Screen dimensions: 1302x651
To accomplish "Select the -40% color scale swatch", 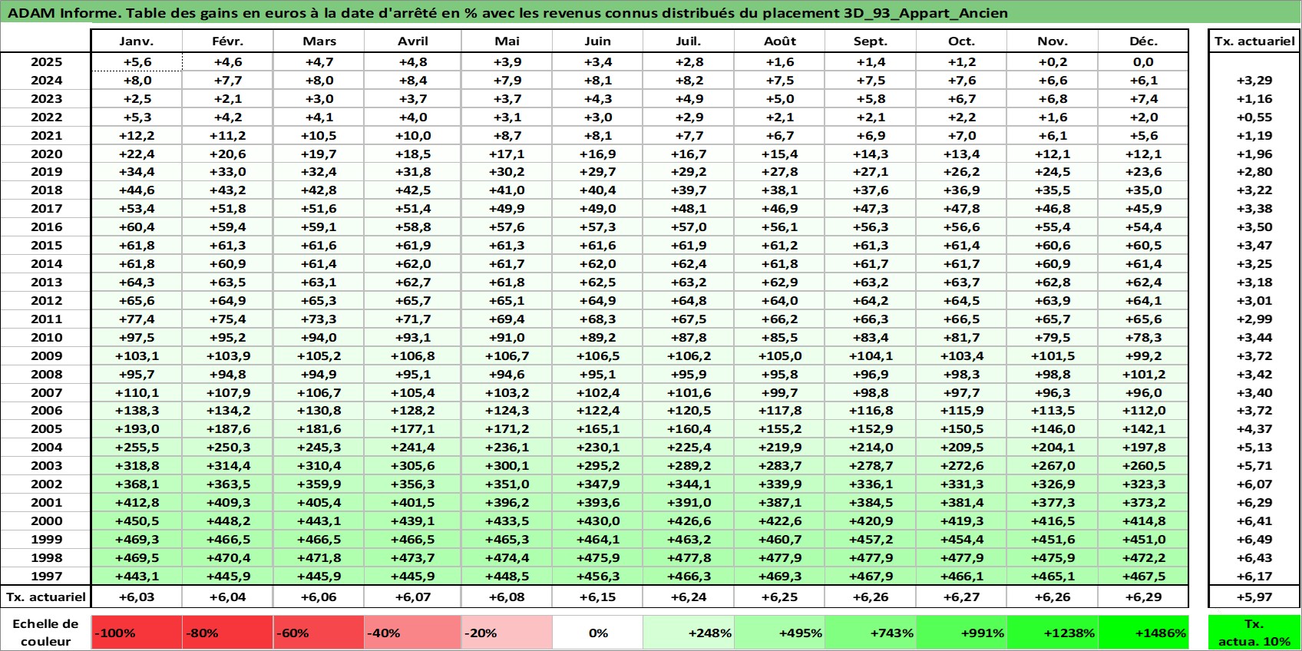I will pyautogui.click(x=413, y=633).
